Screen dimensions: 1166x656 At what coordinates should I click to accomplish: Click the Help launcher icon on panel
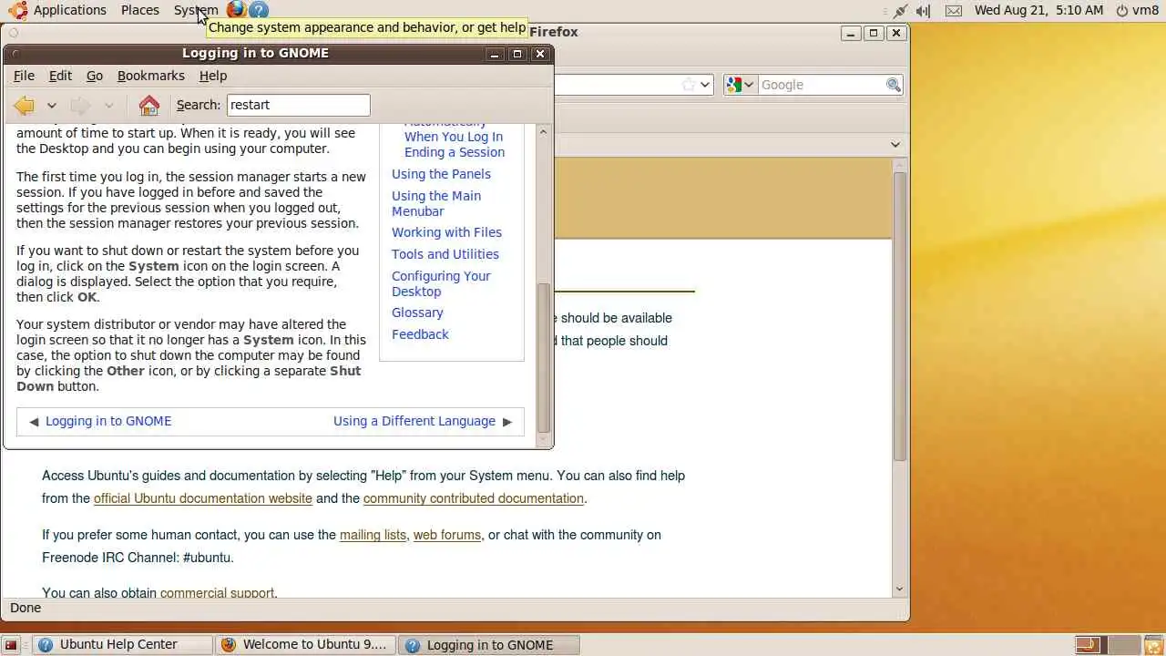click(259, 10)
